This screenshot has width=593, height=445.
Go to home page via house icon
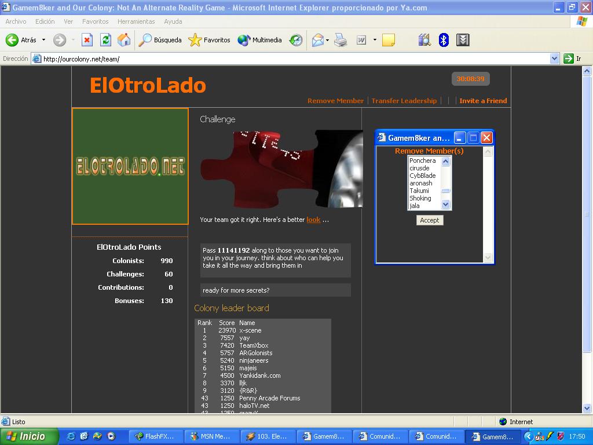[x=124, y=40]
